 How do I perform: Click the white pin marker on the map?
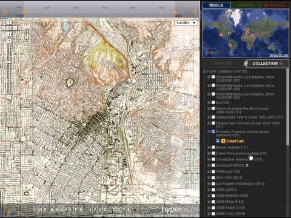[x=70, y=82]
